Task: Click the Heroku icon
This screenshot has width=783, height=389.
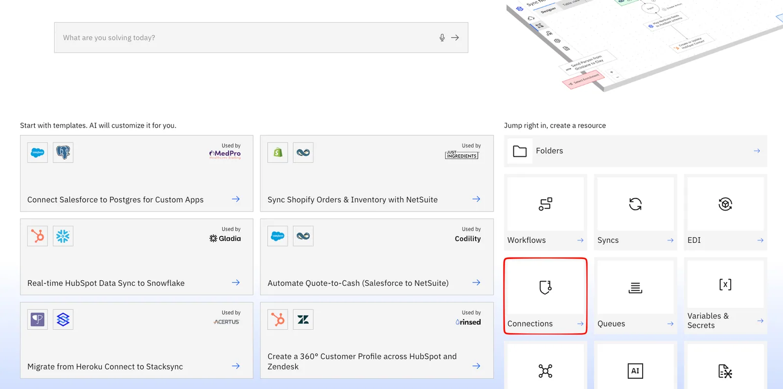Action: point(38,320)
